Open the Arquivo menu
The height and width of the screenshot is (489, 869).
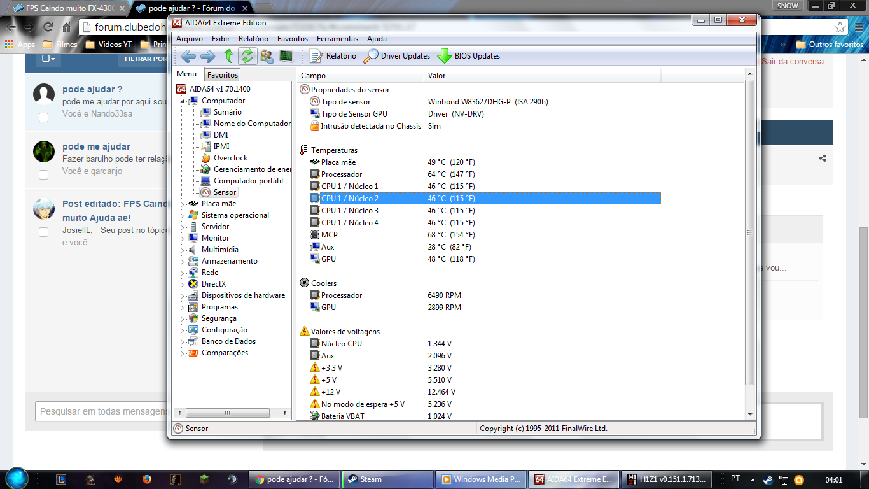point(190,39)
